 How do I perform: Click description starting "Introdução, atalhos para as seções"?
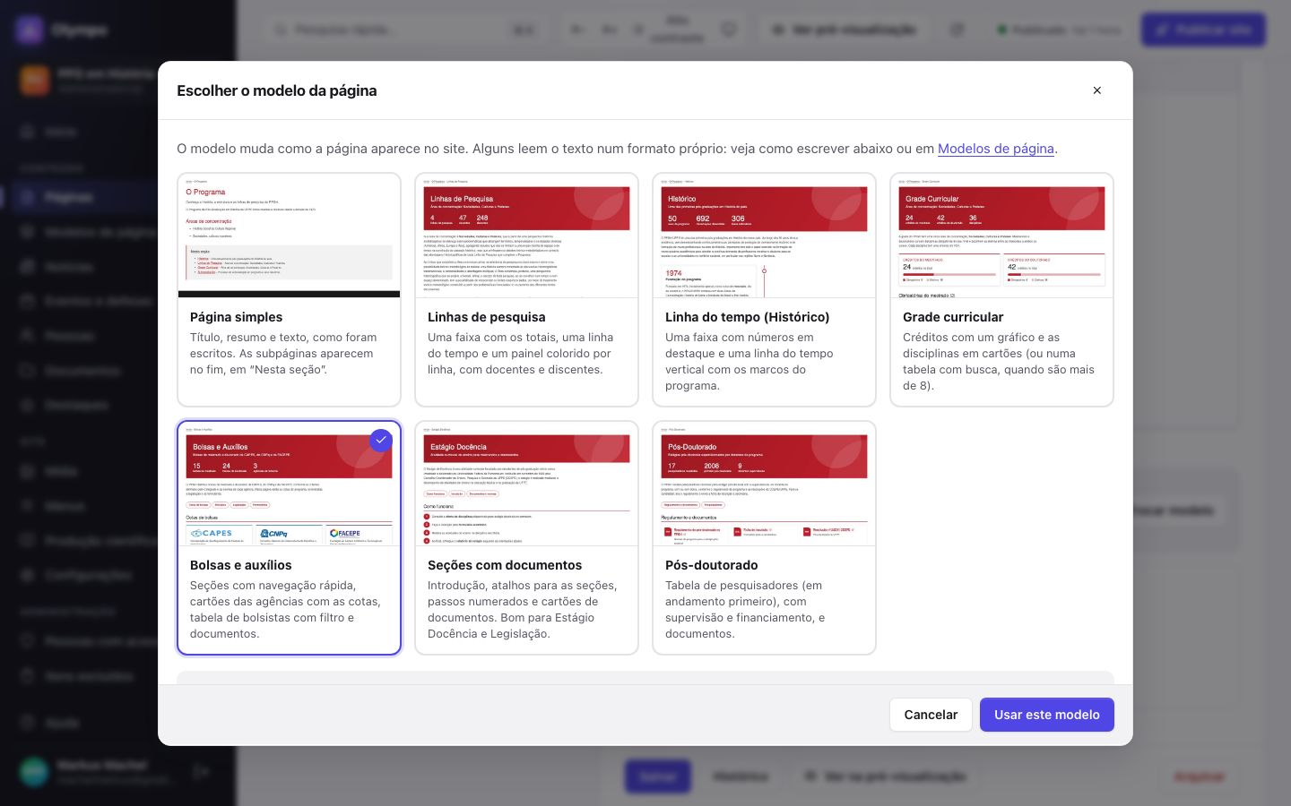pos(523,610)
